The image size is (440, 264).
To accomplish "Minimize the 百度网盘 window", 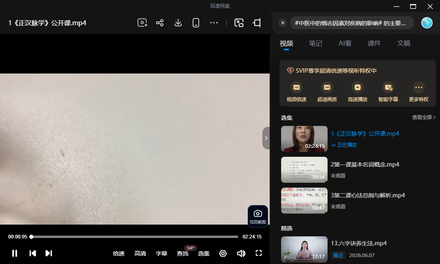I will 396,6.
